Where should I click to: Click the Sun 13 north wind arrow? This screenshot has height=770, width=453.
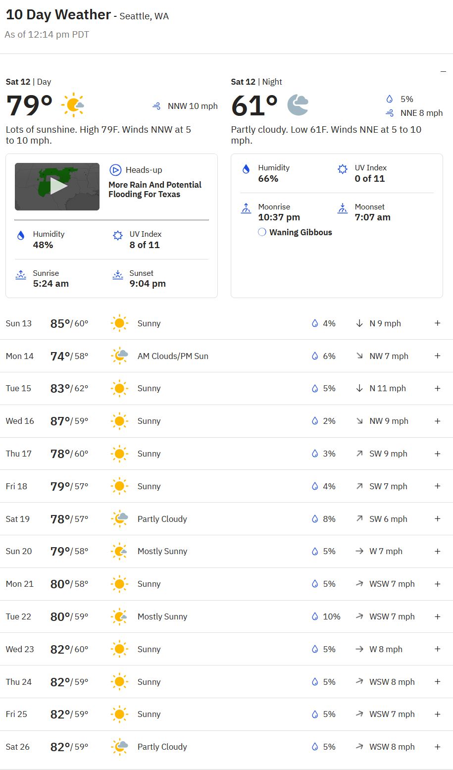tap(359, 323)
